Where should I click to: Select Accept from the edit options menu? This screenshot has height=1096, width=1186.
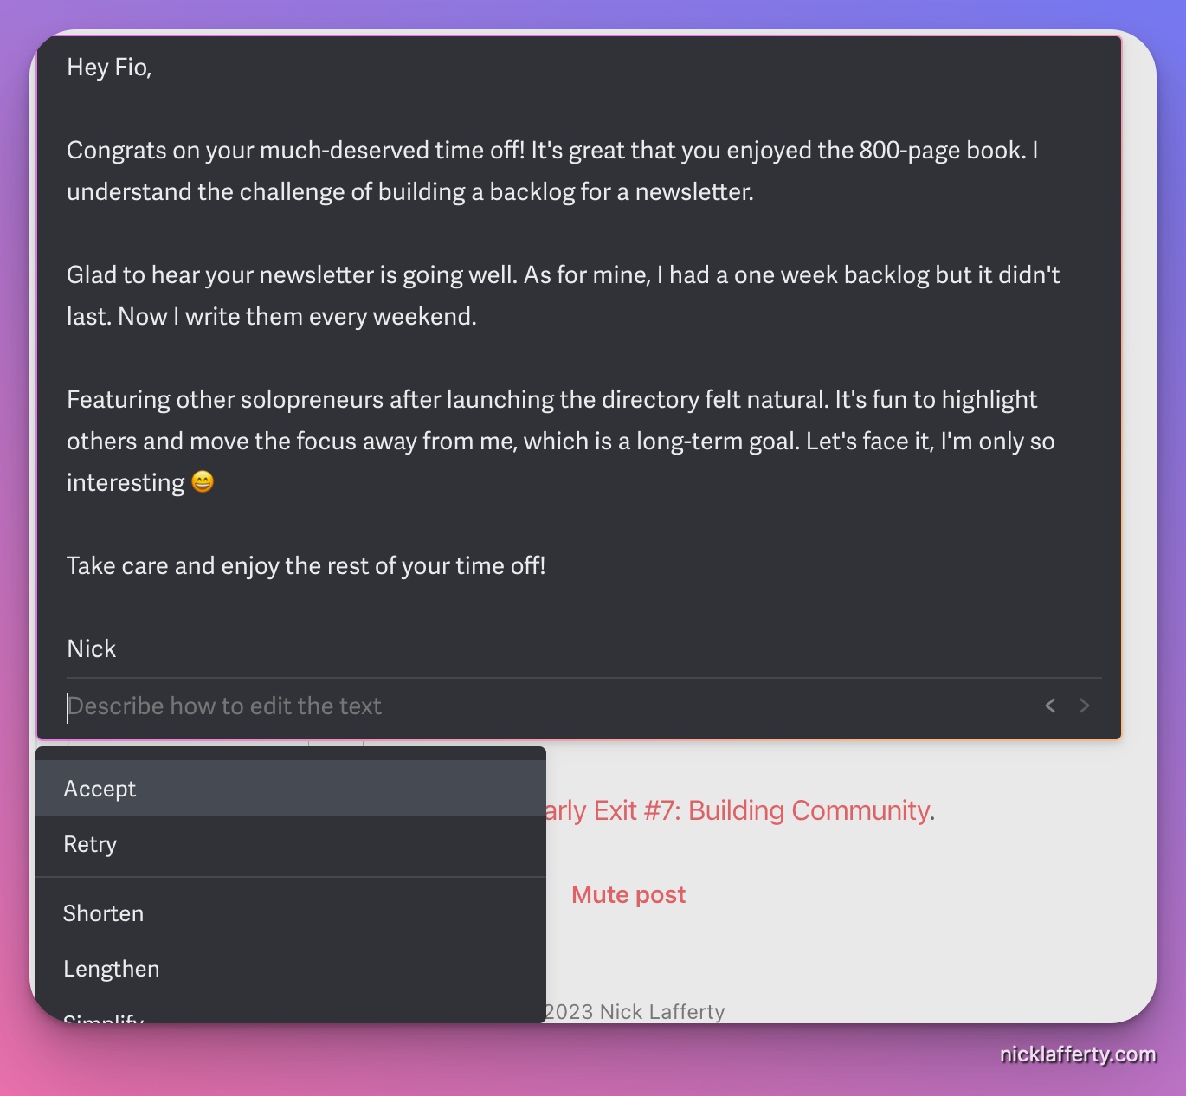pos(100,788)
